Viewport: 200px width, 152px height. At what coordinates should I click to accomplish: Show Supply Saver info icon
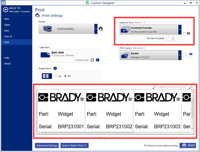point(55,68)
